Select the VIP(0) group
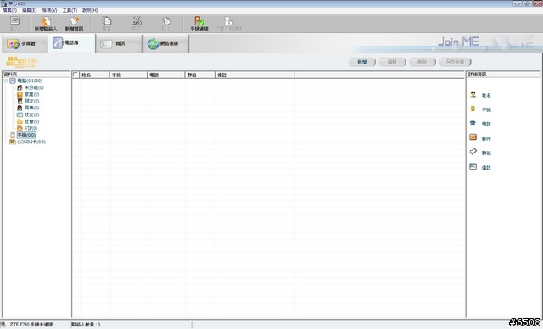 (31, 128)
